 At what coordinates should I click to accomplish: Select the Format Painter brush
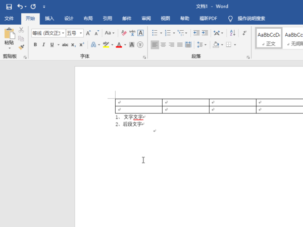click(21, 47)
